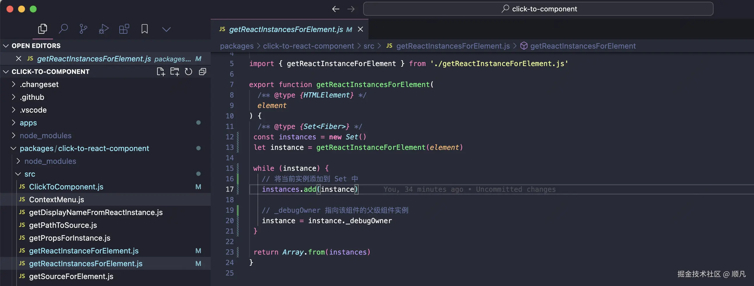Refresh the explorer file tree
The width and height of the screenshot is (754, 286).
[189, 72]
